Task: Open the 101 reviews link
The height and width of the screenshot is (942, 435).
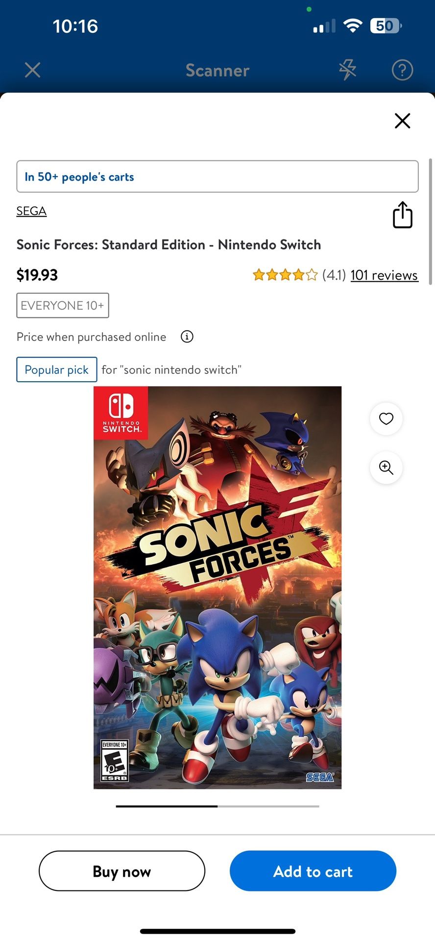Action: click(384, 275)
